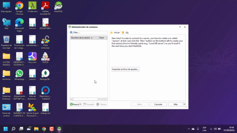Click Cancelar button
This screenshot has height=133, width=237.
pyautogui.click(x=158, y=104)
